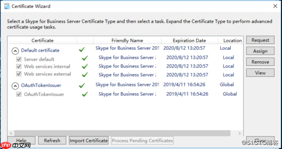Screen dimensions: 282x149
Task: Select the Web services external row label
Action: click(x=47, y=74)
